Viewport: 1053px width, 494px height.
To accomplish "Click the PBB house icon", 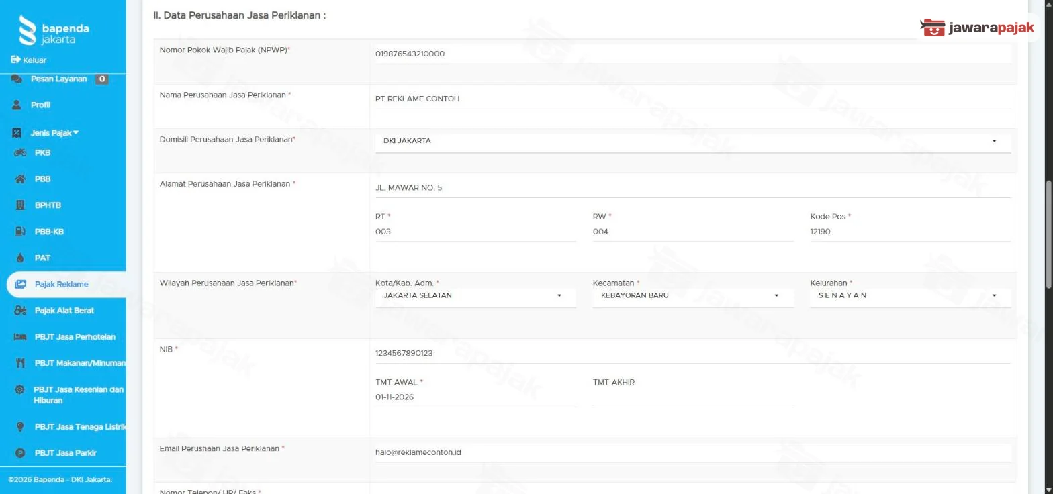I will [20, 179].
